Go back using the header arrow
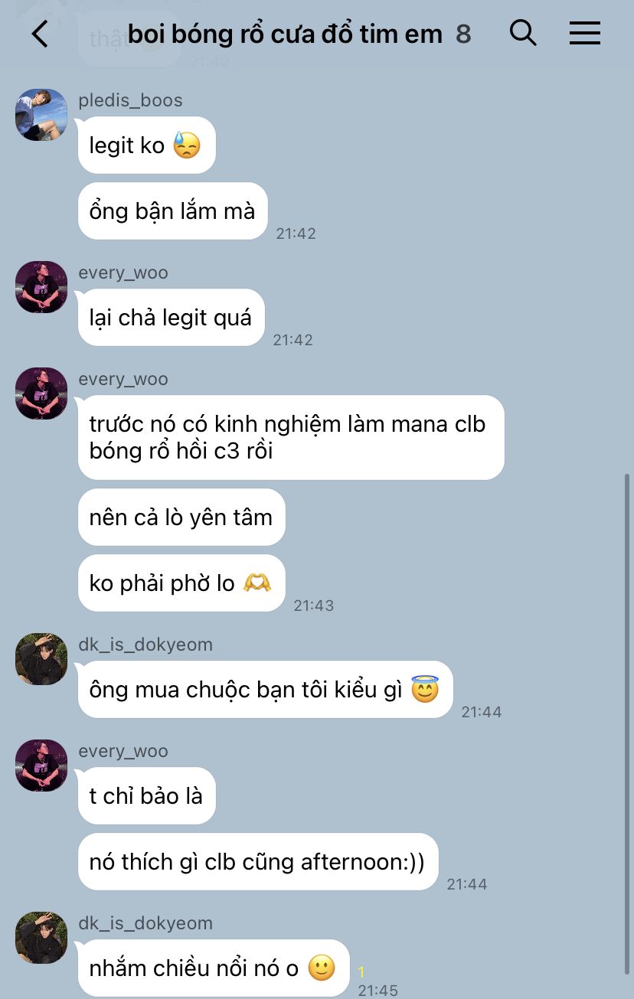The image size is (634, 999). point(40,34)
